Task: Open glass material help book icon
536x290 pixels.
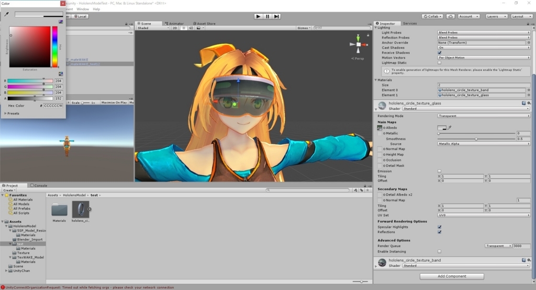Action: pos(523,103)
